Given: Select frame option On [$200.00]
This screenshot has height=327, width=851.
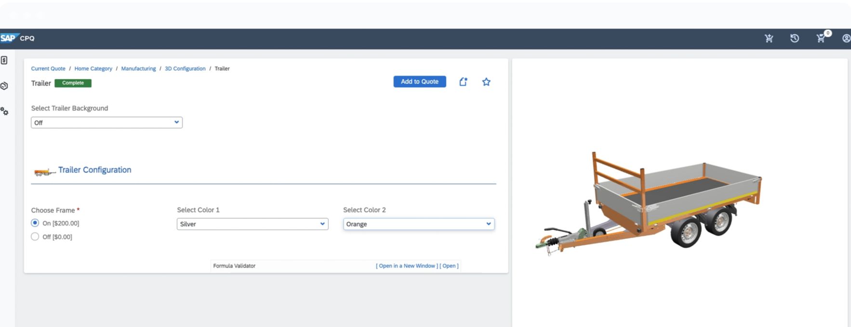Looking at the screenshot, I should pyautogui.click(x=35, y=223).
